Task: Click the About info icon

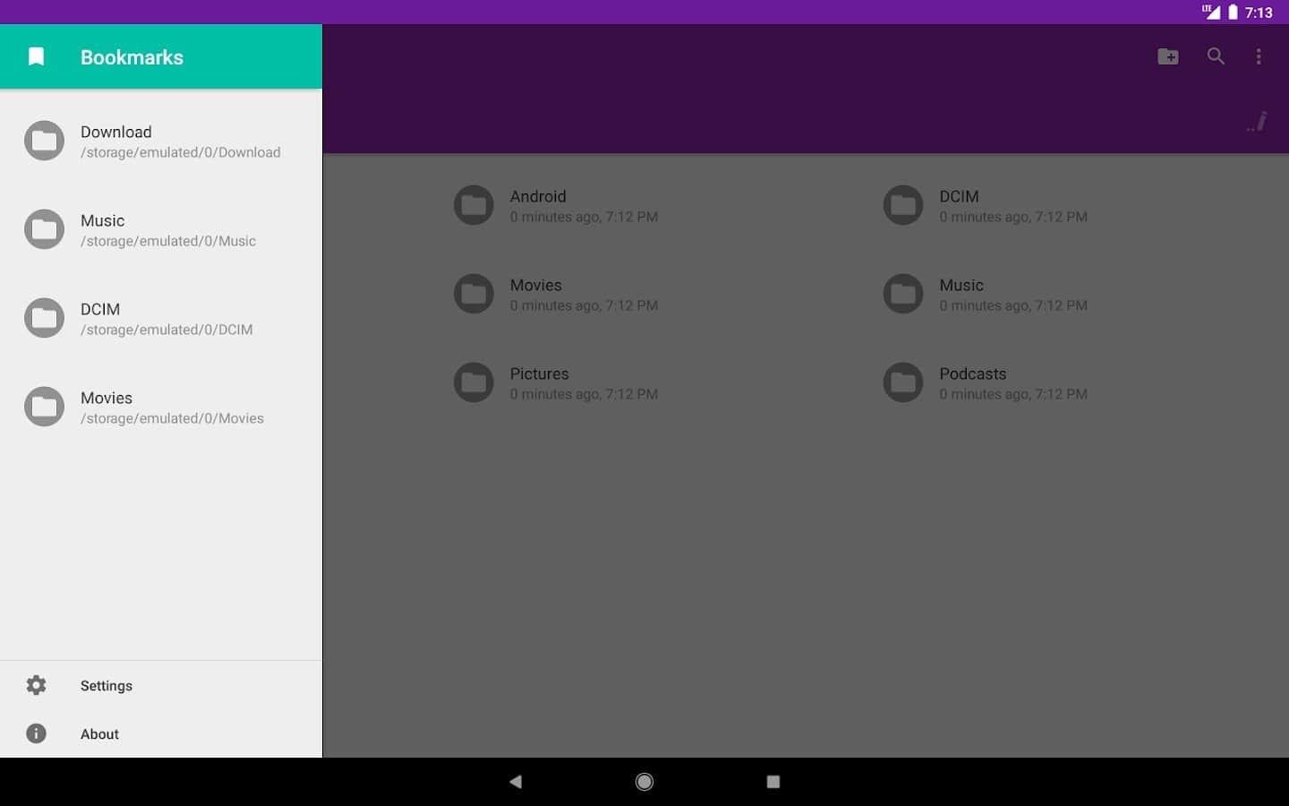Action: coord(36,734)
